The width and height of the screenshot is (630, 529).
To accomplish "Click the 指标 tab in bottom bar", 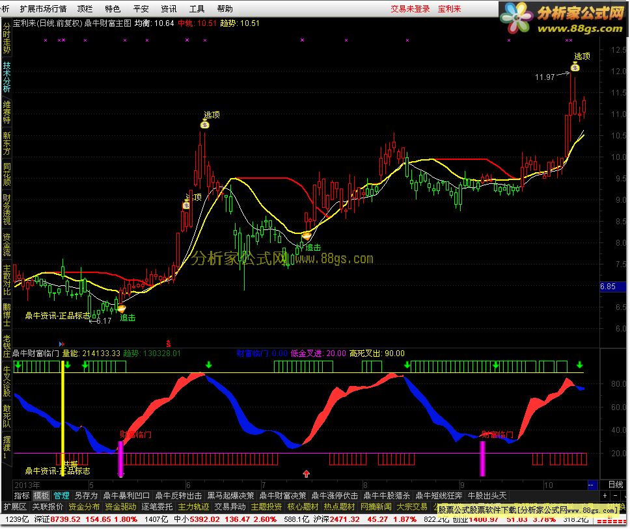I will pos(22,496).
